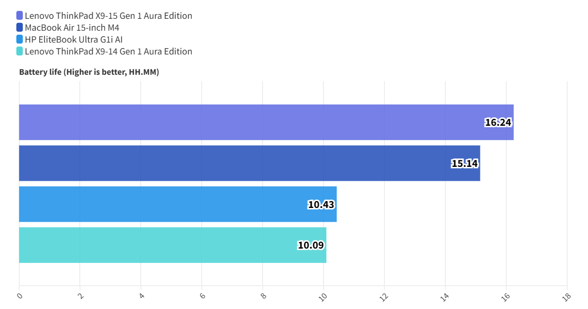Screen dimensions: 588x309
Task: Click the 10 tick on the x-axis
Action: point(323,296)
